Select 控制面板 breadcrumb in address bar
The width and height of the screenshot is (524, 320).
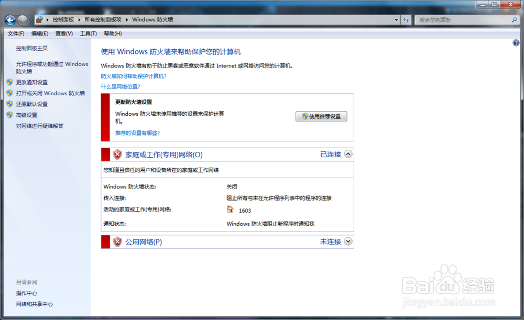(x=63, y=20)
